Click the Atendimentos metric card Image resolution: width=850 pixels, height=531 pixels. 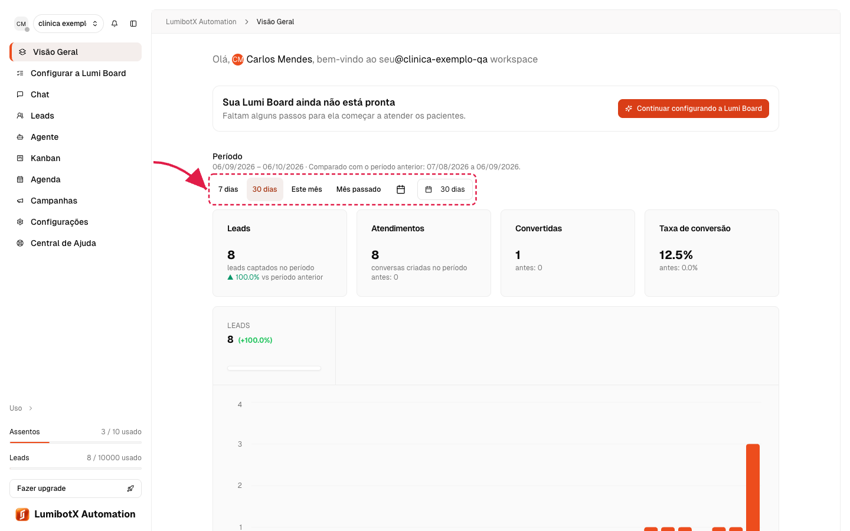[x=424, y=253]
